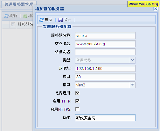Click the 服务器名称 input field

pyautogui.click(x=105, y=35)
